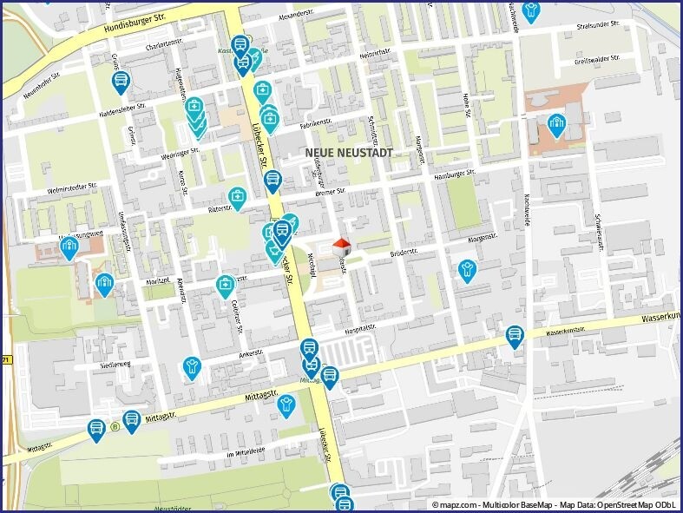This screenshot has width=683, height=513.
Task: Click bus marker on Lübecker Str. near Bremer Str.
Action: (273, 181)
